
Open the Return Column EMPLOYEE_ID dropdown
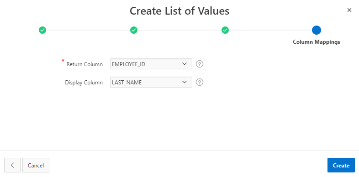pos(151,64)
